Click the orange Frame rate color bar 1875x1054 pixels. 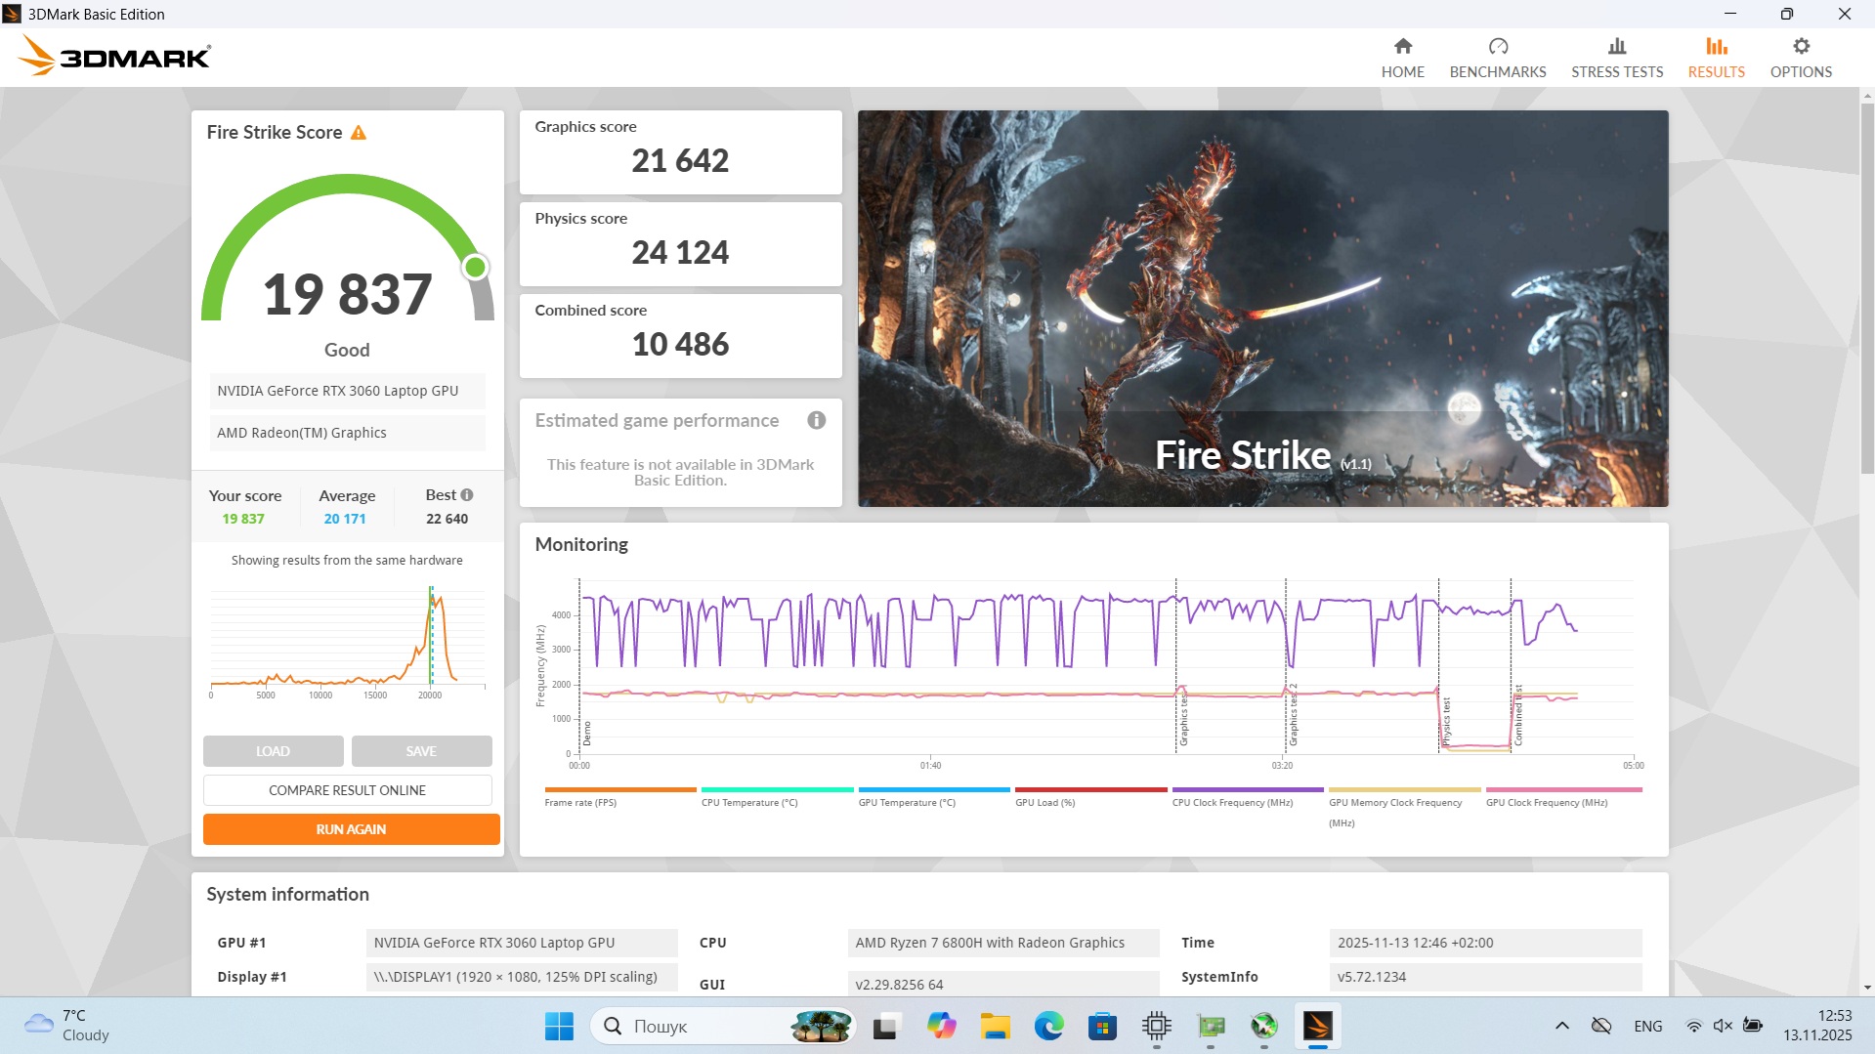tap(619, 788)
